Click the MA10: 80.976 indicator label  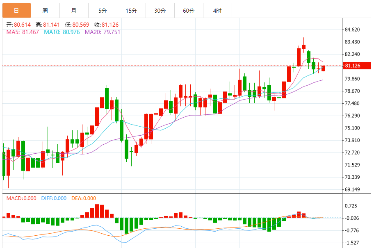click(62, 32)
